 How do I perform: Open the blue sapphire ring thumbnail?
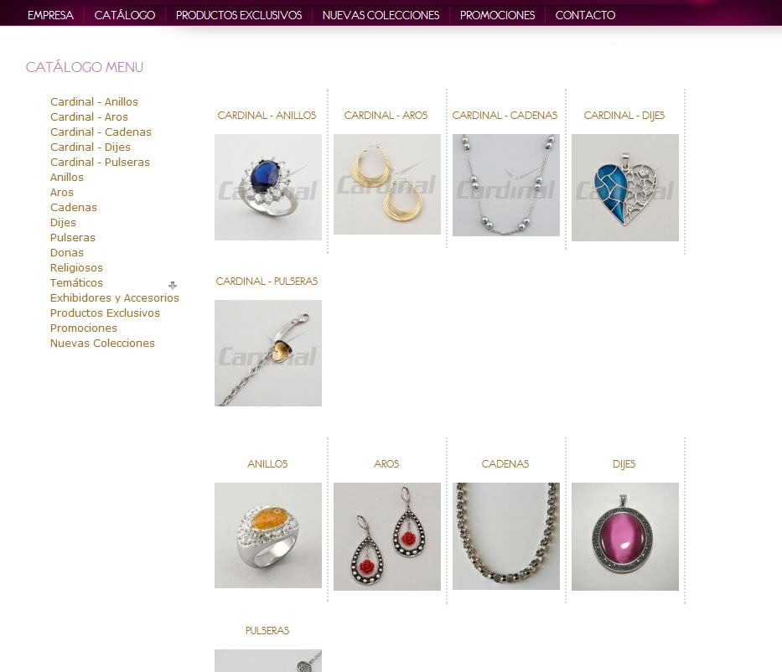(x=268, y=187)
